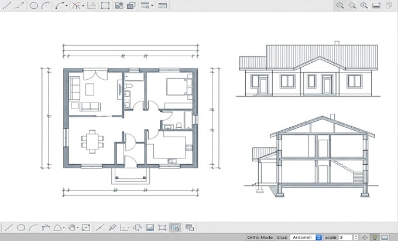398x241 pixels.
Task: Select the Line tool in bottom toolbar
Action: coord(8,228)
